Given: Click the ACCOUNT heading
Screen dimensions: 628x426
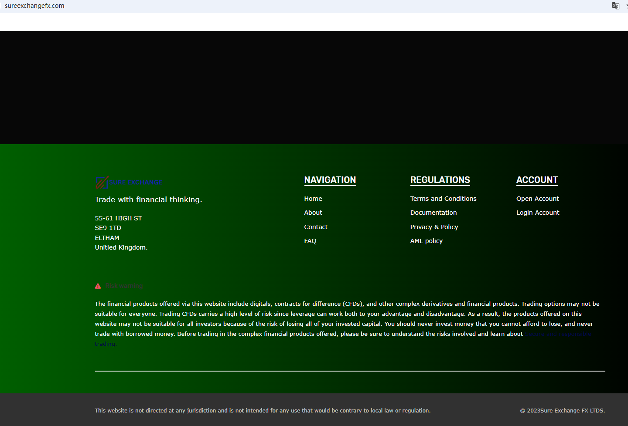Looking at the screenshot, I should (x=537, y=180).
